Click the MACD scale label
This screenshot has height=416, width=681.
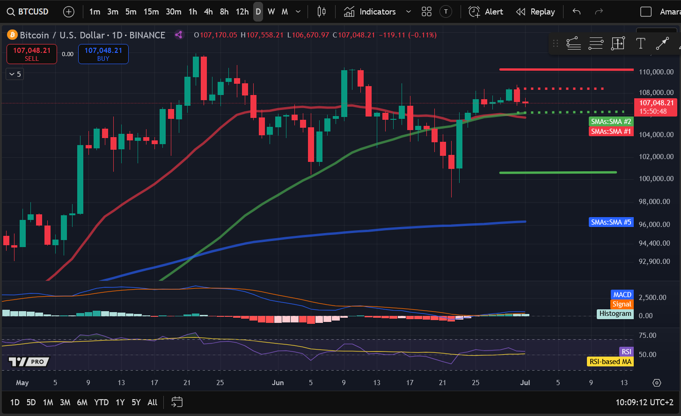pyautogui.click(x=622, y=295)
